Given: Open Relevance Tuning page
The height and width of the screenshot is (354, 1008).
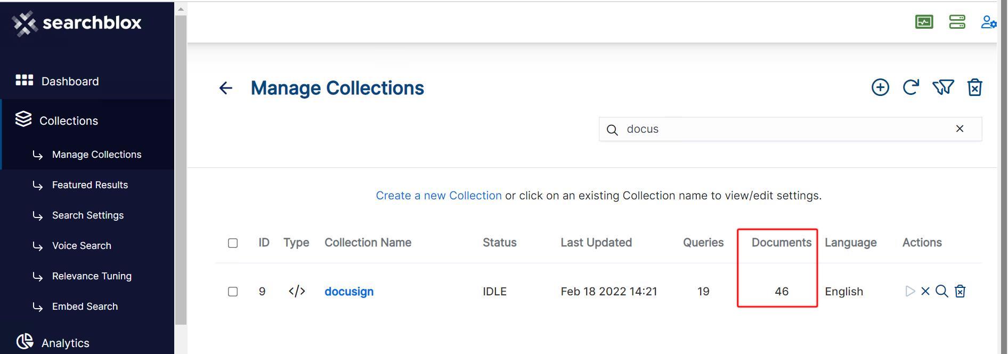Looking at the screenshot, I should pos(92,276).
